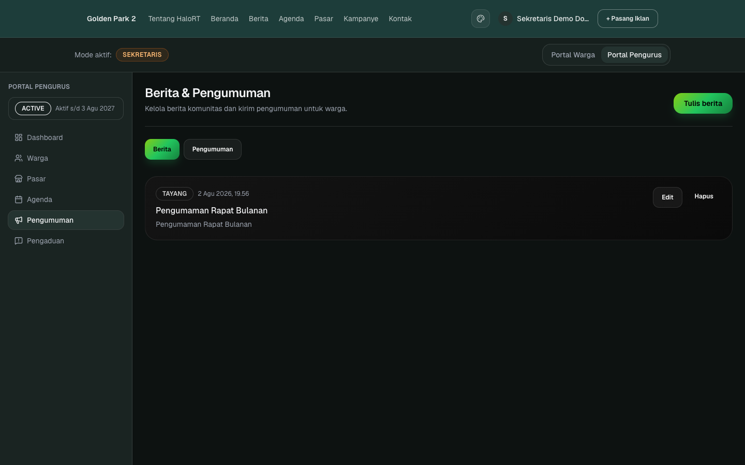Edit the Pengumaman Rapat Bulanan post
This screenshot has height=465, width=745.
click(667, 197)
